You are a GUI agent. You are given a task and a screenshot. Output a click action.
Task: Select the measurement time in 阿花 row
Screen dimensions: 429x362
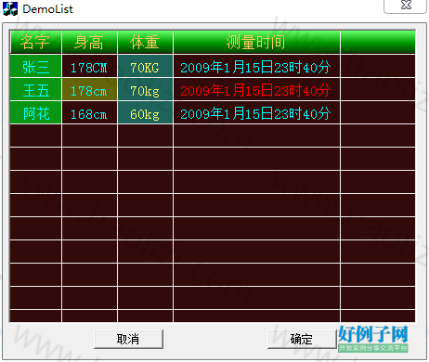[x=256, y=112]
